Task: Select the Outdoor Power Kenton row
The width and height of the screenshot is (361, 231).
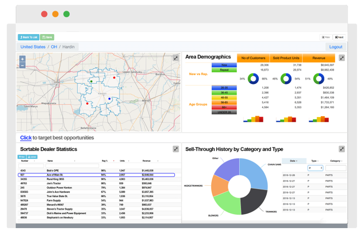Action: pyautogui.click(x=99, y=188)
